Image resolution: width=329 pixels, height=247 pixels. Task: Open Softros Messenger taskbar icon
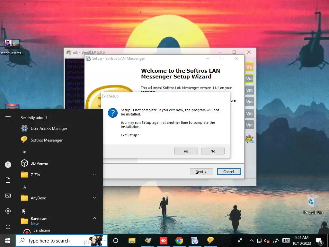(x=210, y=241)
